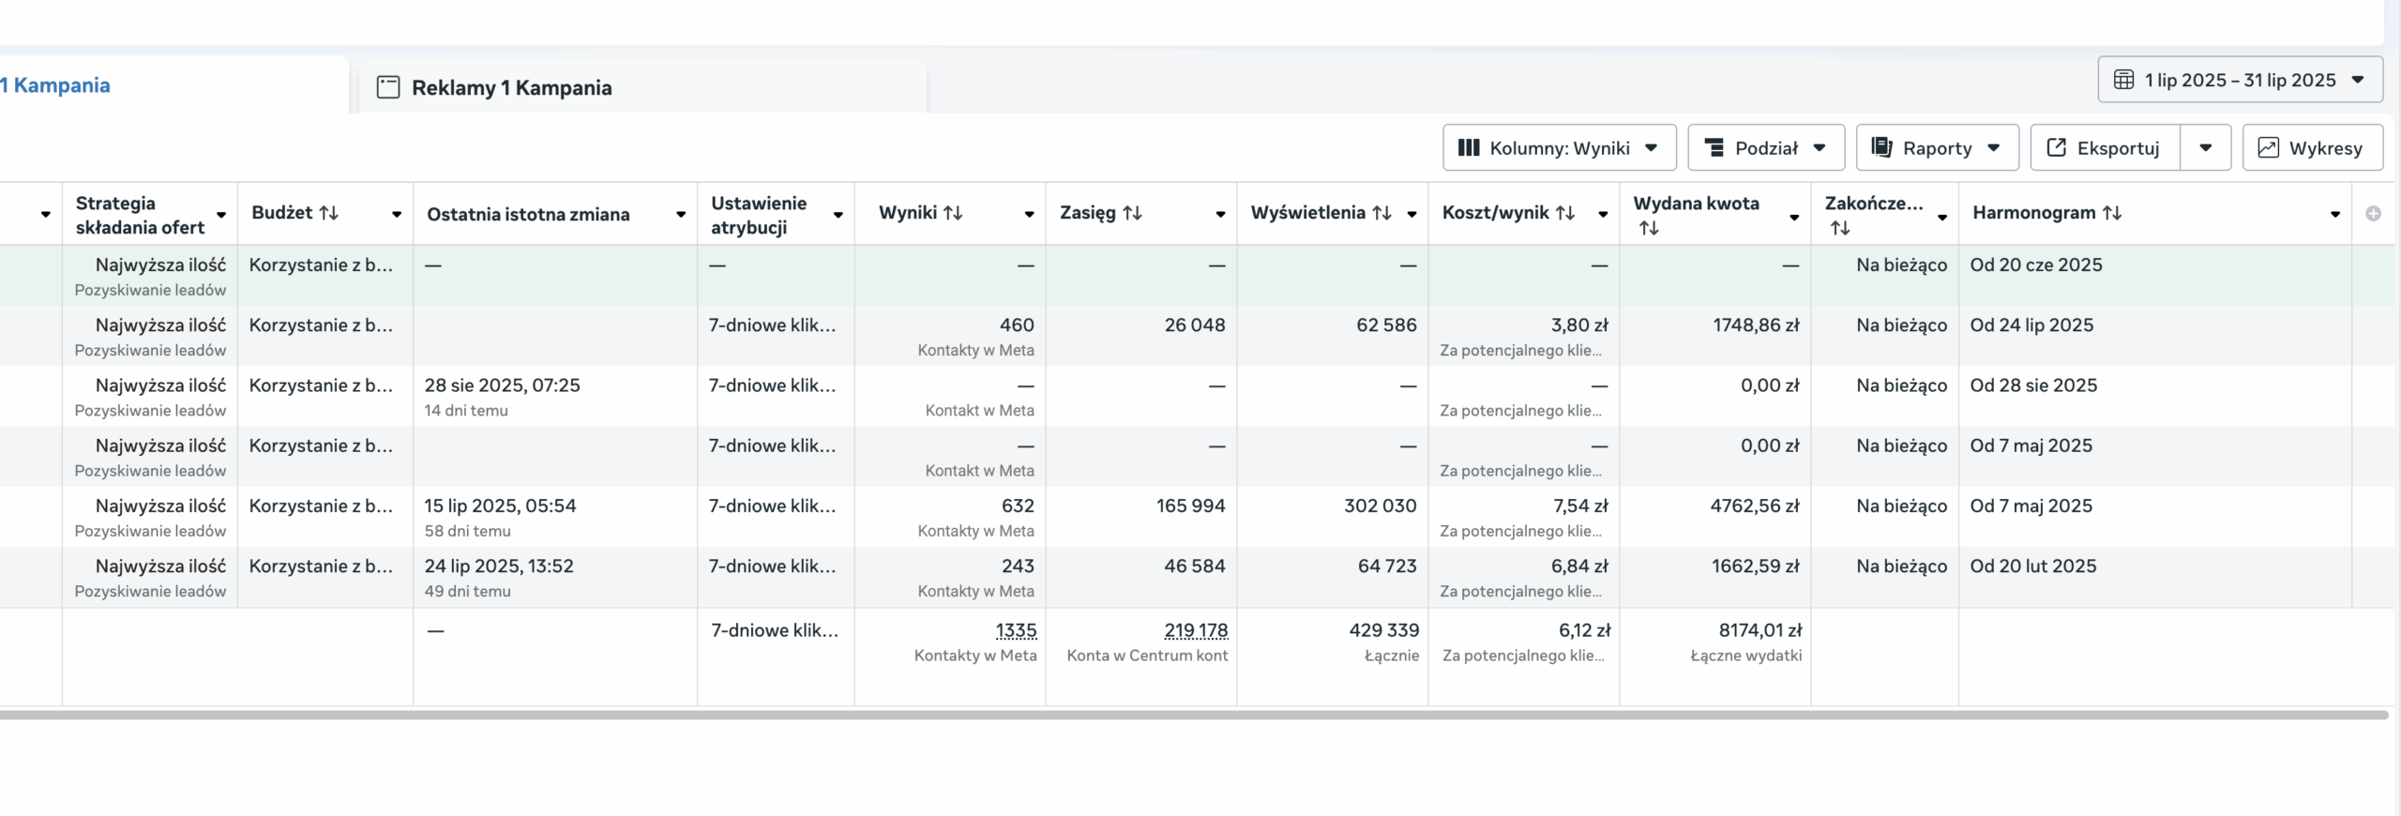Open the Kolumny: Wyniki dropdown

tap(1559, 148)
